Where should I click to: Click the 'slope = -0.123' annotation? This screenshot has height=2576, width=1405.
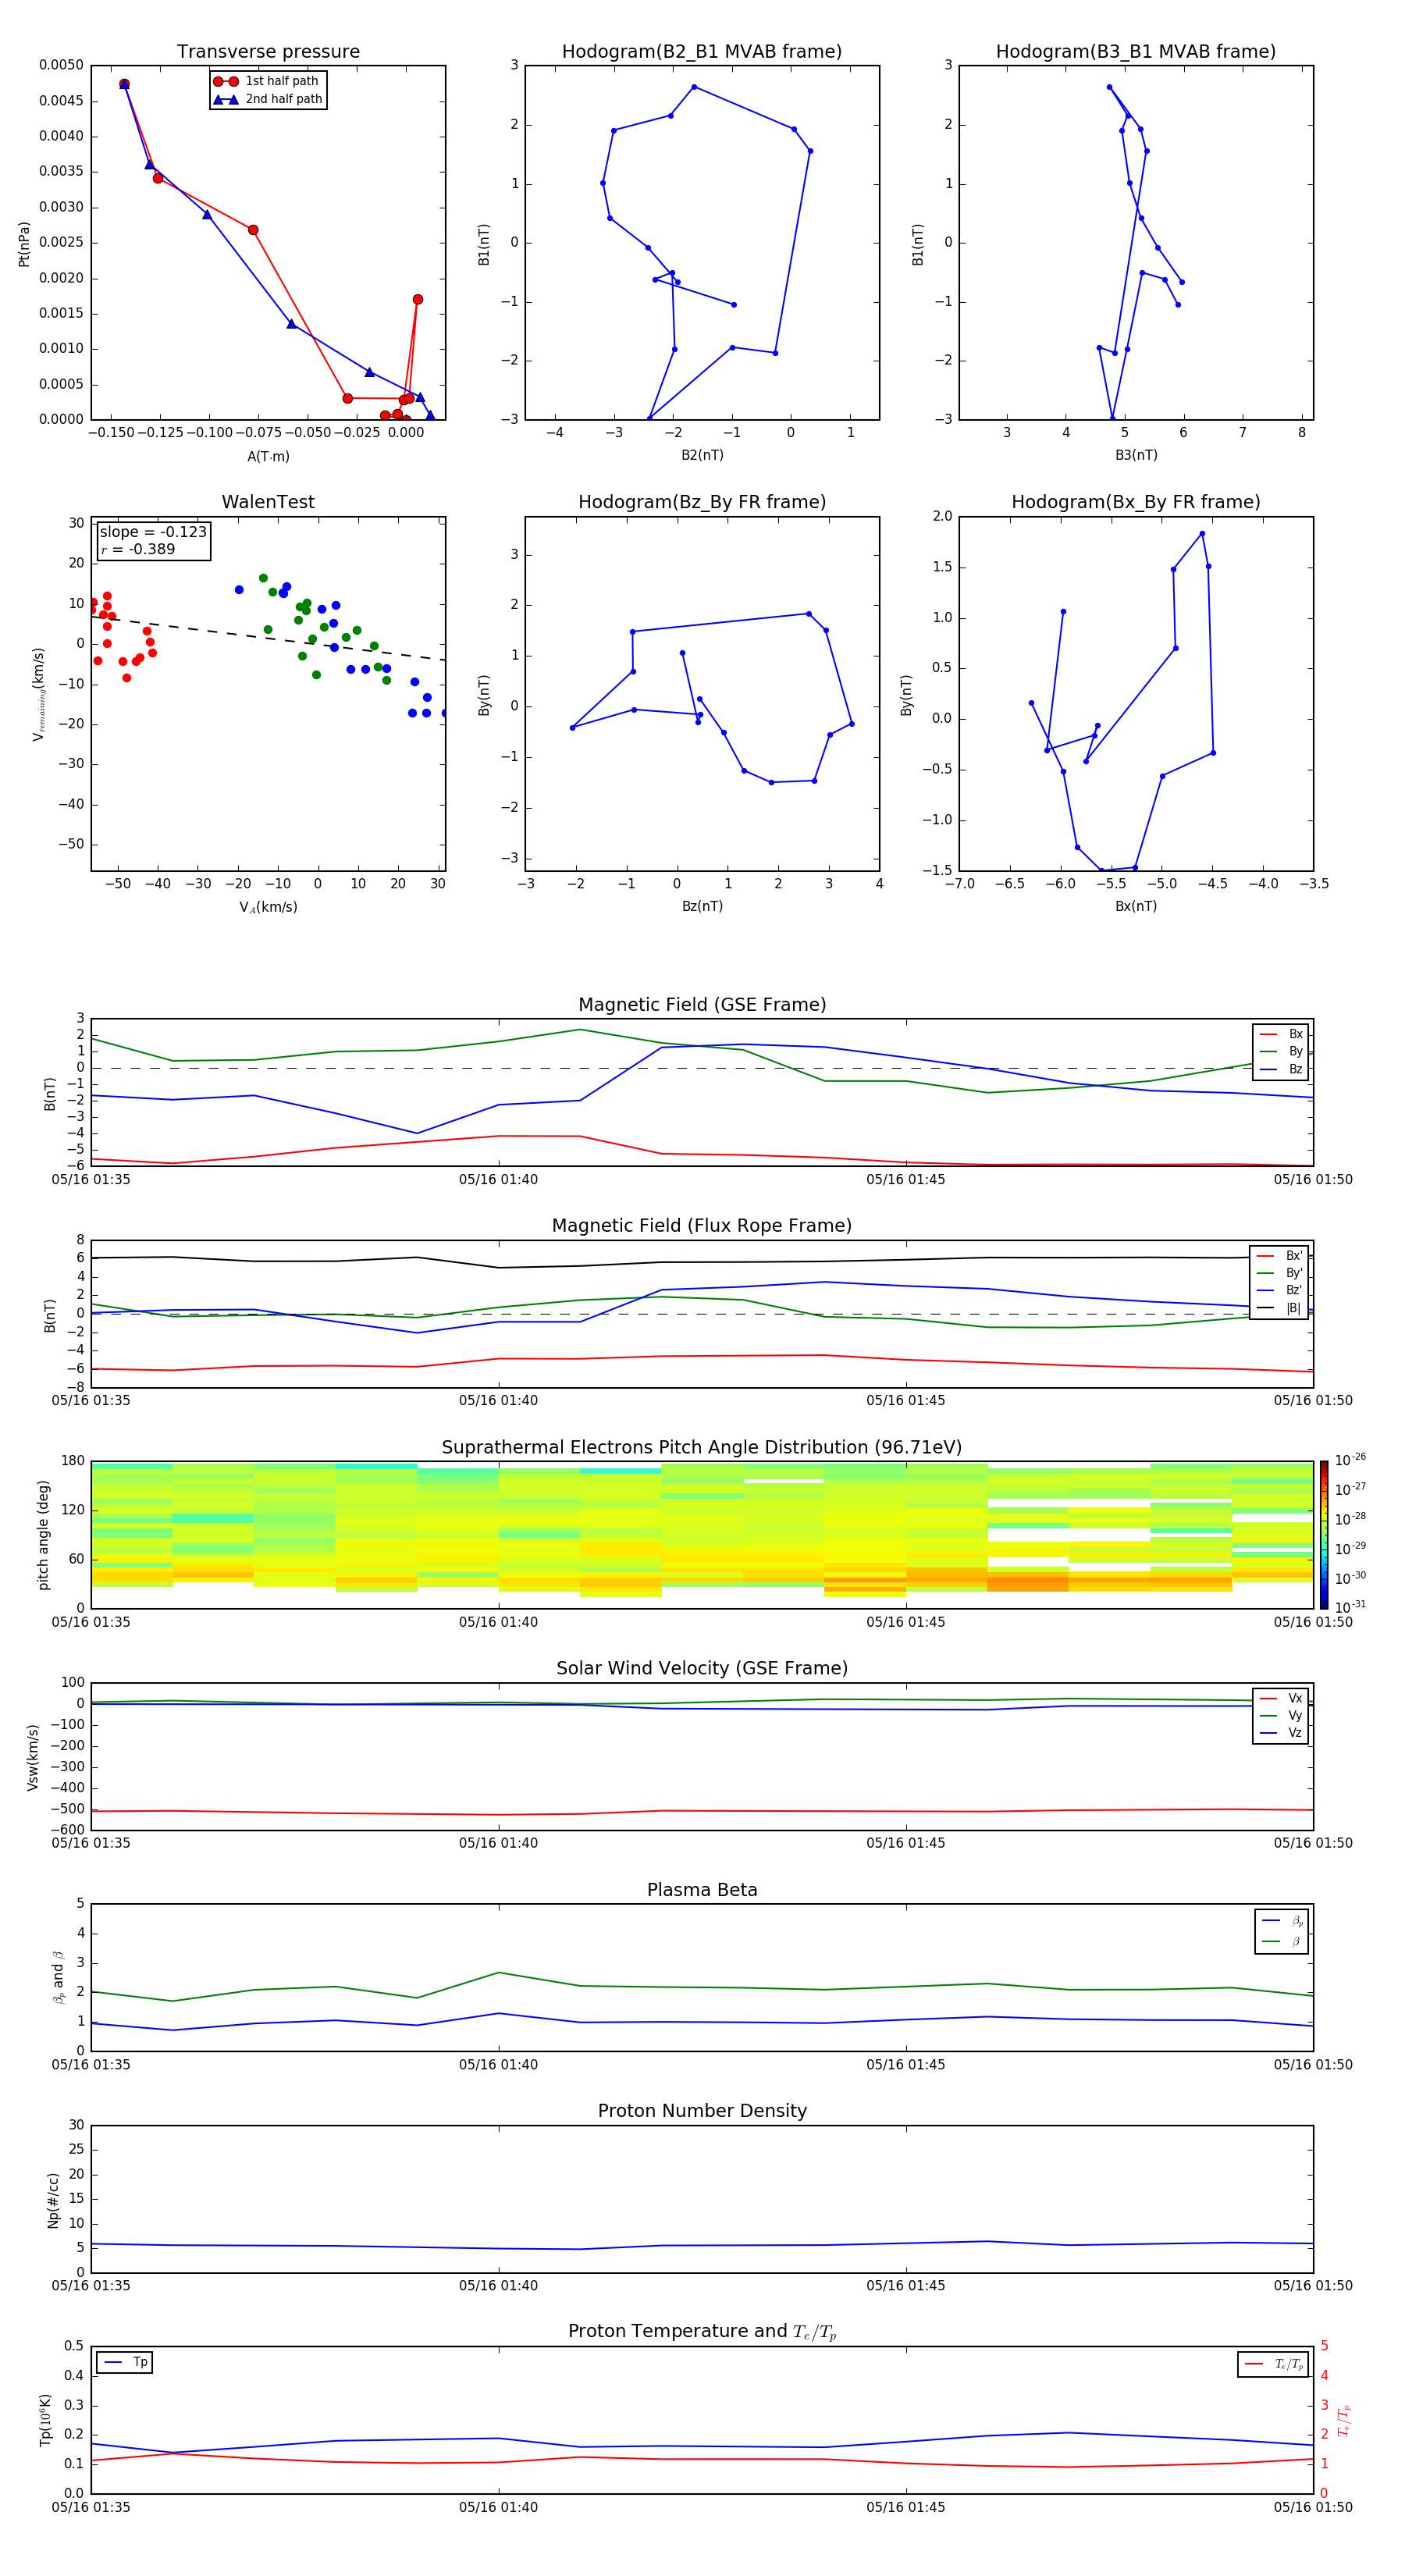tap(153, 532)
